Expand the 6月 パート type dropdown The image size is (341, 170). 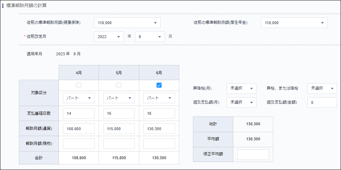[x=159, y=98]
